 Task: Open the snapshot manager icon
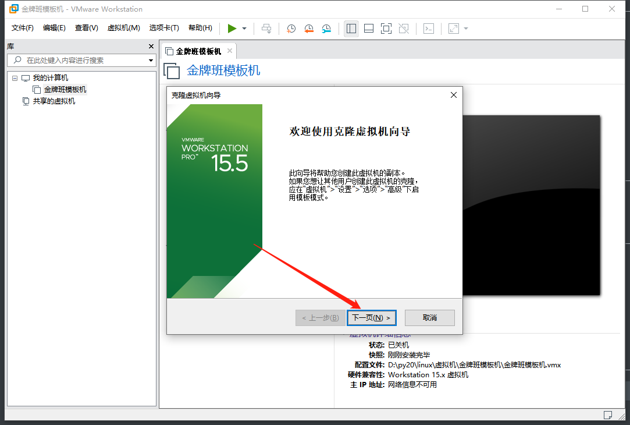click(326, 29)
